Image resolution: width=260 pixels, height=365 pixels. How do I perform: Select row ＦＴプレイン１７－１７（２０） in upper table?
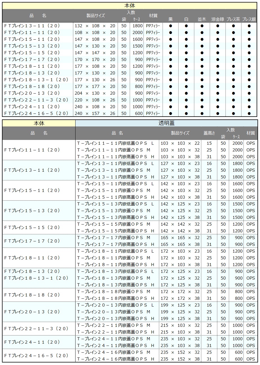[x=130, y=59]
